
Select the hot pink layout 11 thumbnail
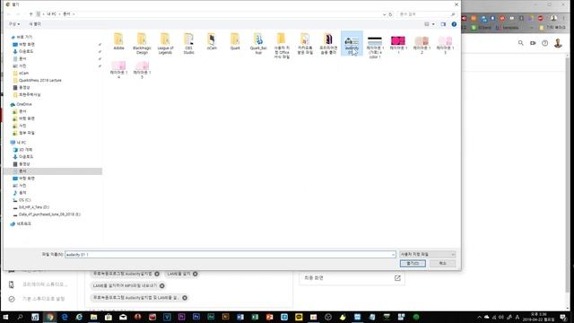point(398,45)
